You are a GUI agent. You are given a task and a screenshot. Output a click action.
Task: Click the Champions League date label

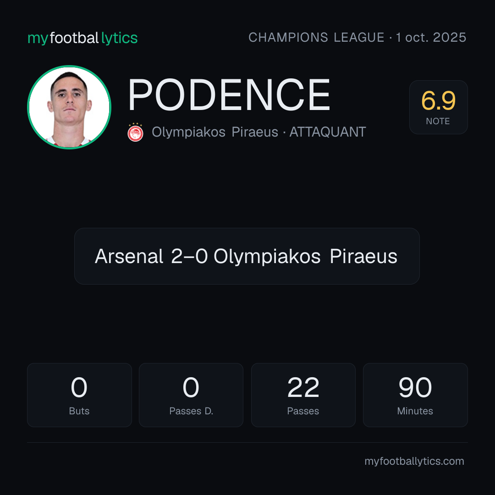[x=357, y=38]
